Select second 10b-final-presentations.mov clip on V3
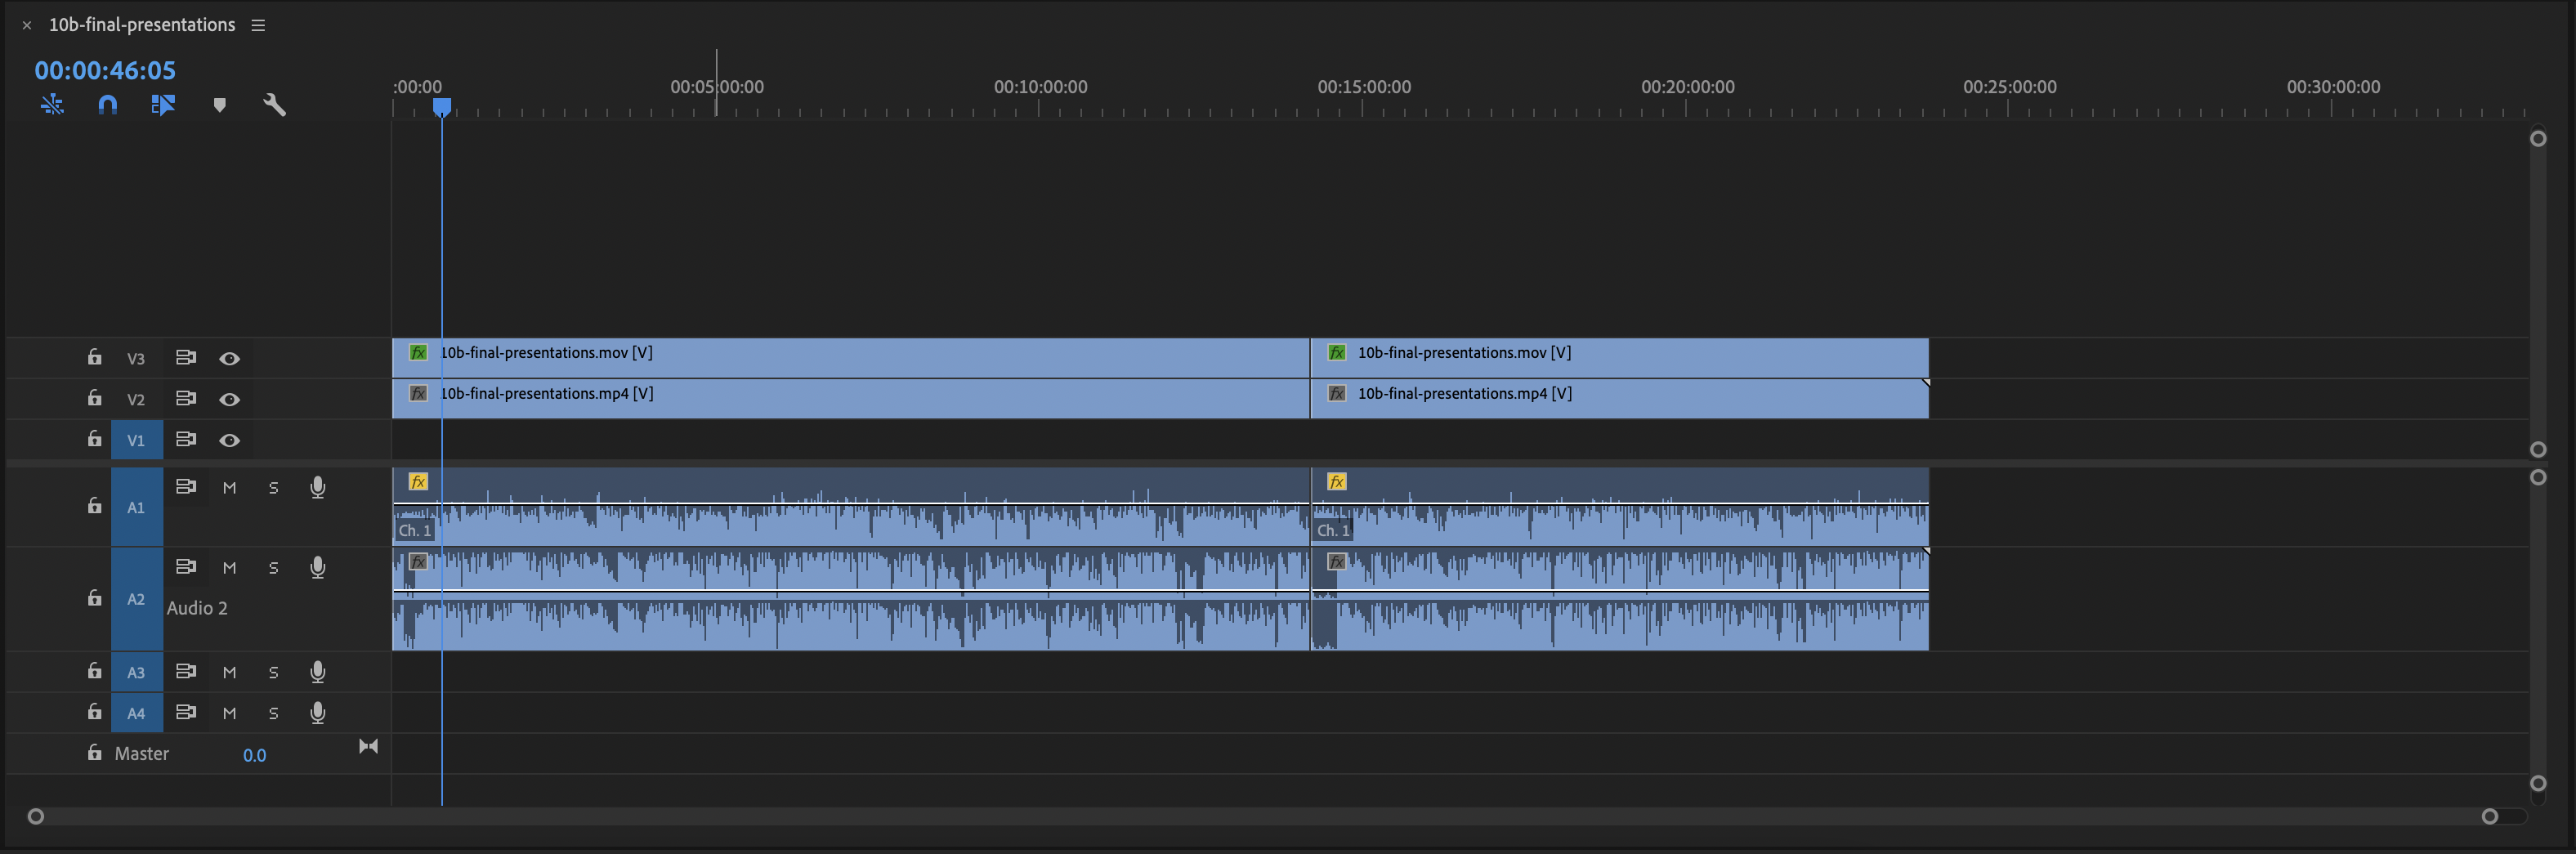 pos(1619,358)
